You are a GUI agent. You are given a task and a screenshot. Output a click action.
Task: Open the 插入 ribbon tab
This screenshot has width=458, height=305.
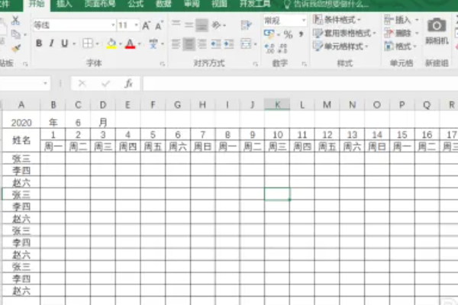(x=65, y=4)
